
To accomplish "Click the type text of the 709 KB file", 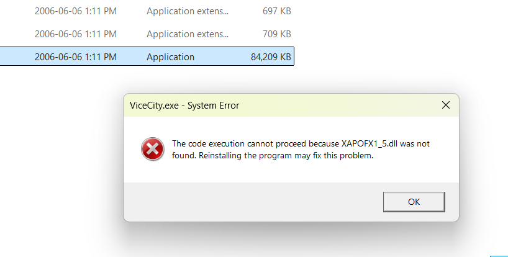I will (x=188, y=34).
